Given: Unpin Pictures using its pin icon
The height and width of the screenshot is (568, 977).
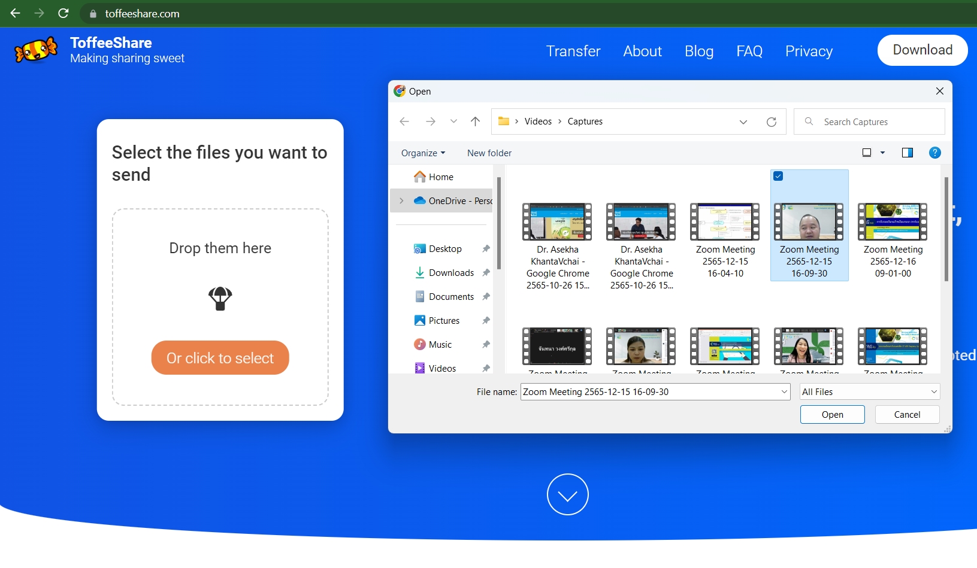Looking at the screenshot, I should click(x=486, y=320).
